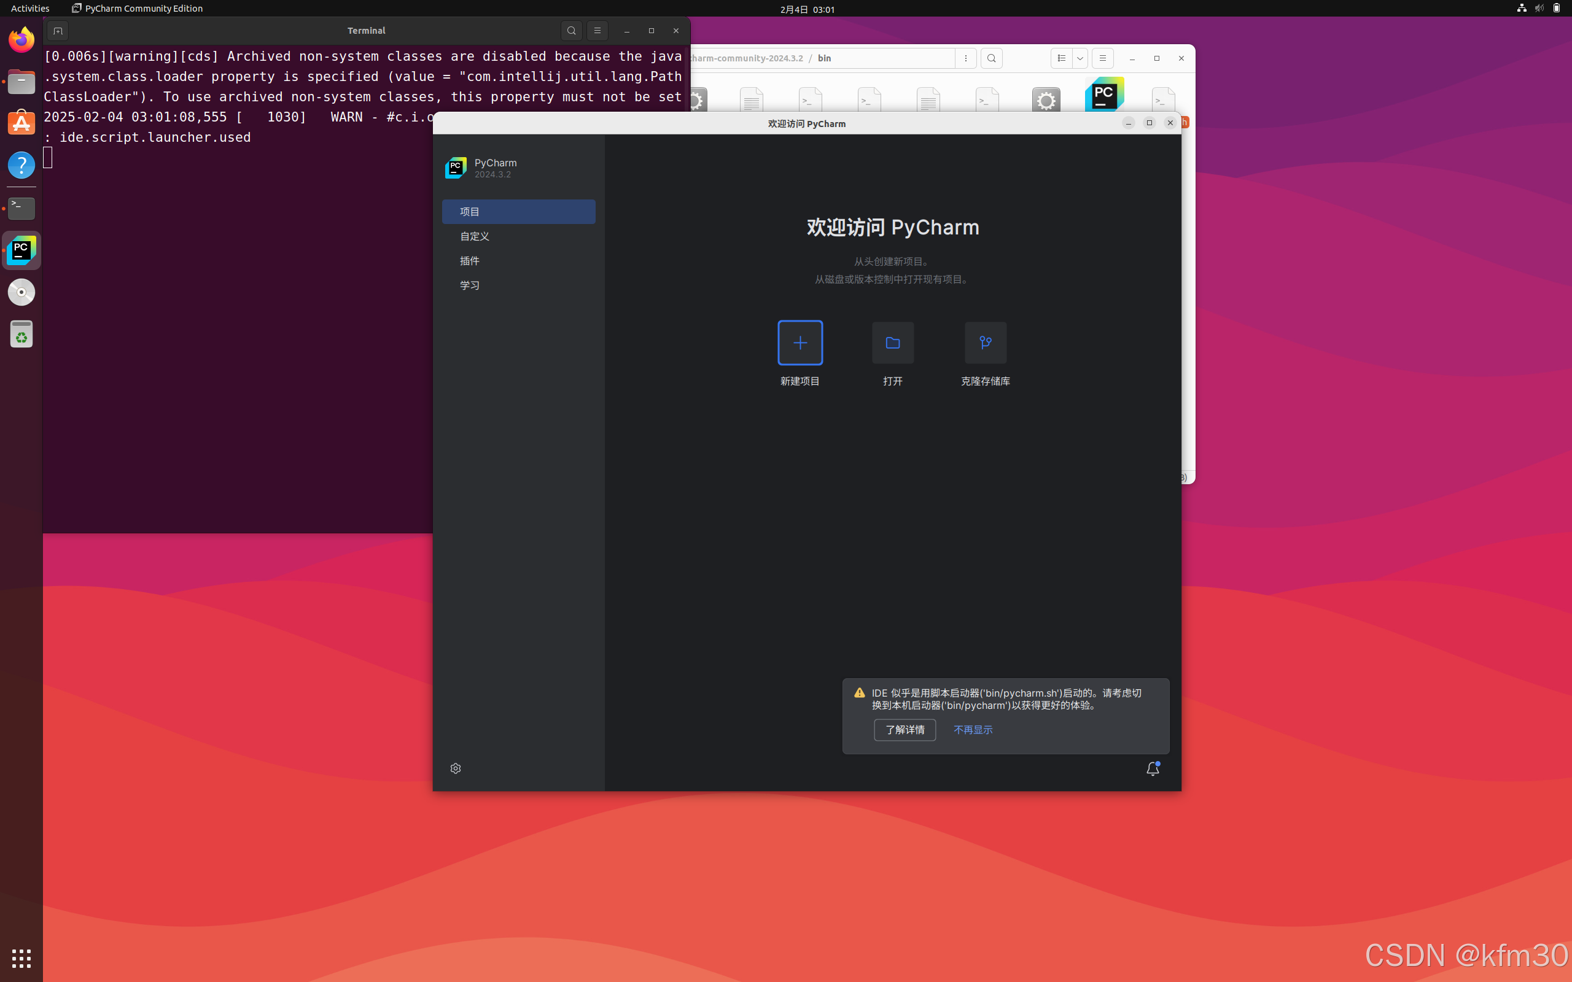Expand the file manager view options dropdown

[1080, 58]
